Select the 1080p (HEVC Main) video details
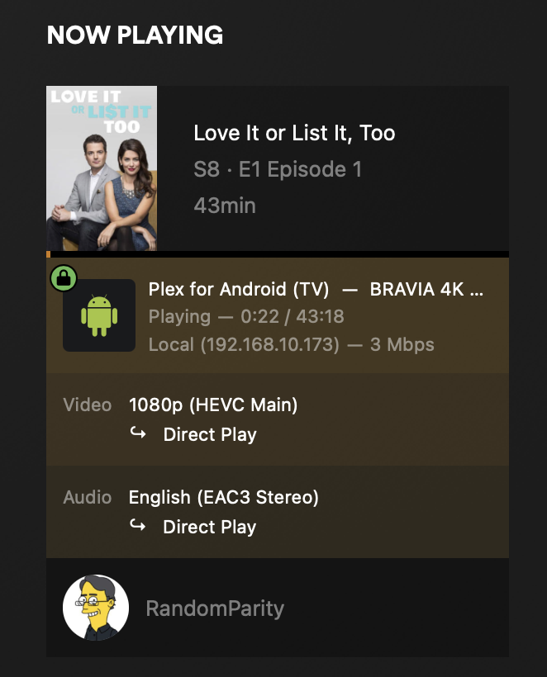Screen dimensions: 547x677 tap(213, 405)
